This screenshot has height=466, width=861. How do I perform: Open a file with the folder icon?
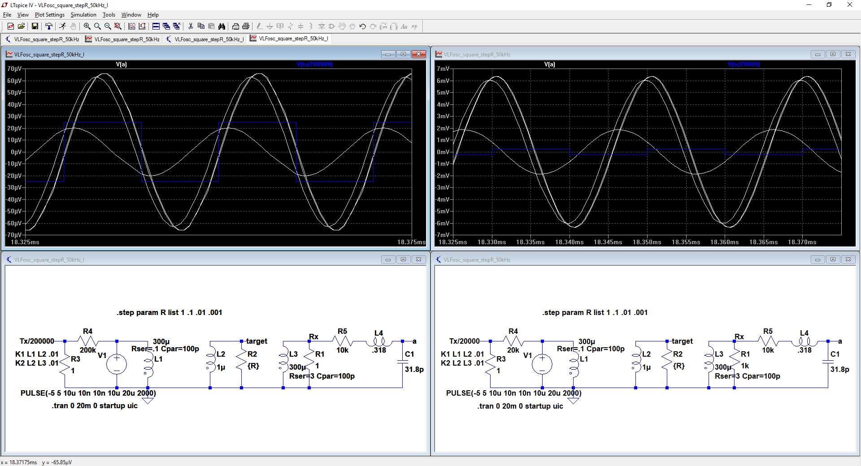[21, 26]
